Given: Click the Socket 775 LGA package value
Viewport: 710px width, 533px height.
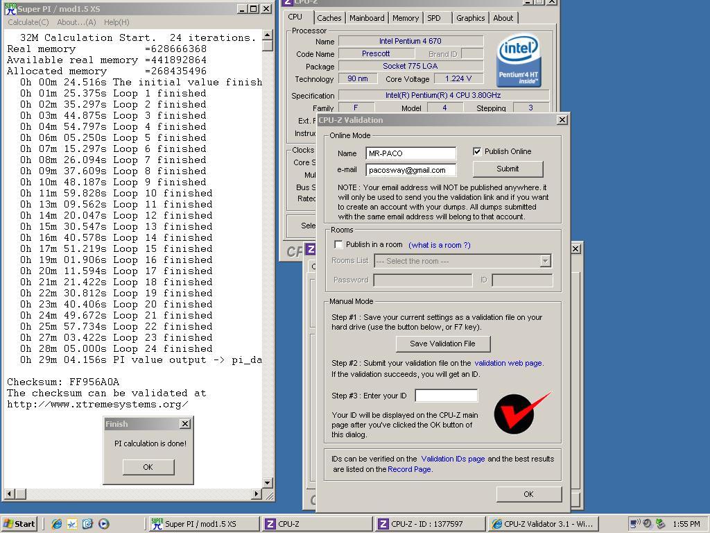Looking at the screenshot, I should 410,66.
